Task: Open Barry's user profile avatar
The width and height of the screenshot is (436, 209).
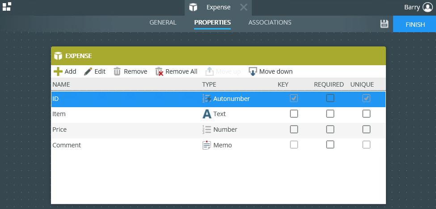Action: tap(428, 7)
